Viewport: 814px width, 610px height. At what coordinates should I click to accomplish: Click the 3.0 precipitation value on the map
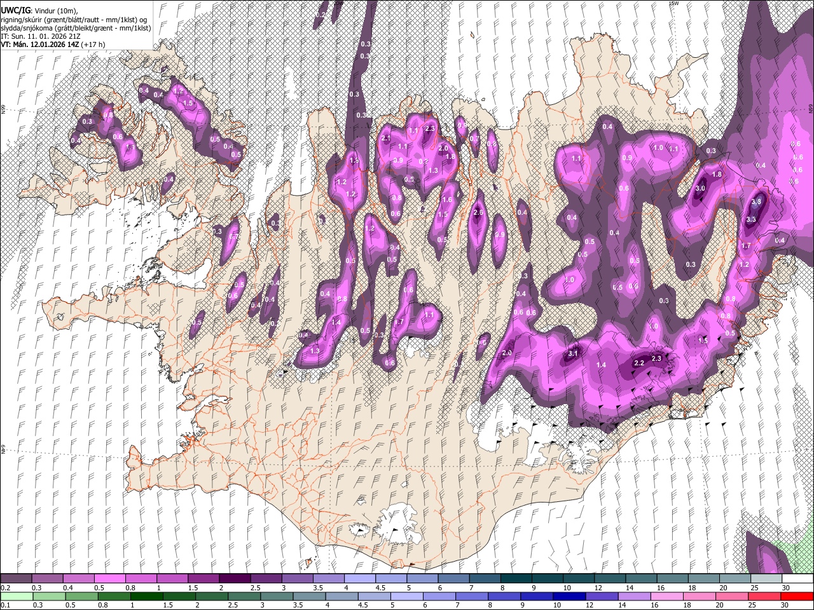(700, 189)
